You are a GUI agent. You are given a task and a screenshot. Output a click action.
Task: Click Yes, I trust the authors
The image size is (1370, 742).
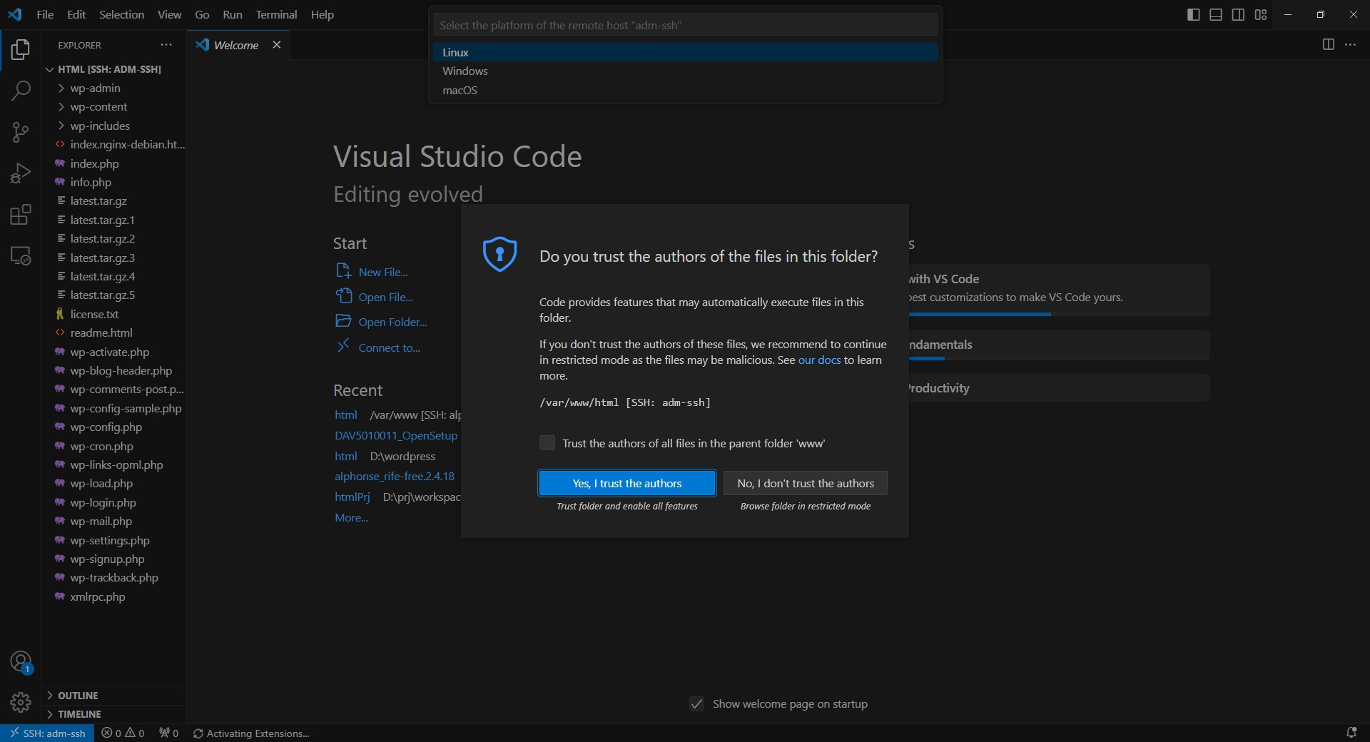click(x=627, y=483)
